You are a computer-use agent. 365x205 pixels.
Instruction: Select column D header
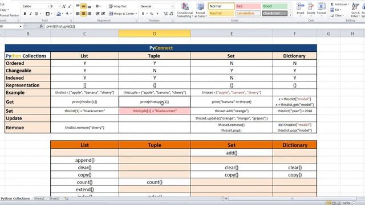pyautogui.click(x=155, y=34)
